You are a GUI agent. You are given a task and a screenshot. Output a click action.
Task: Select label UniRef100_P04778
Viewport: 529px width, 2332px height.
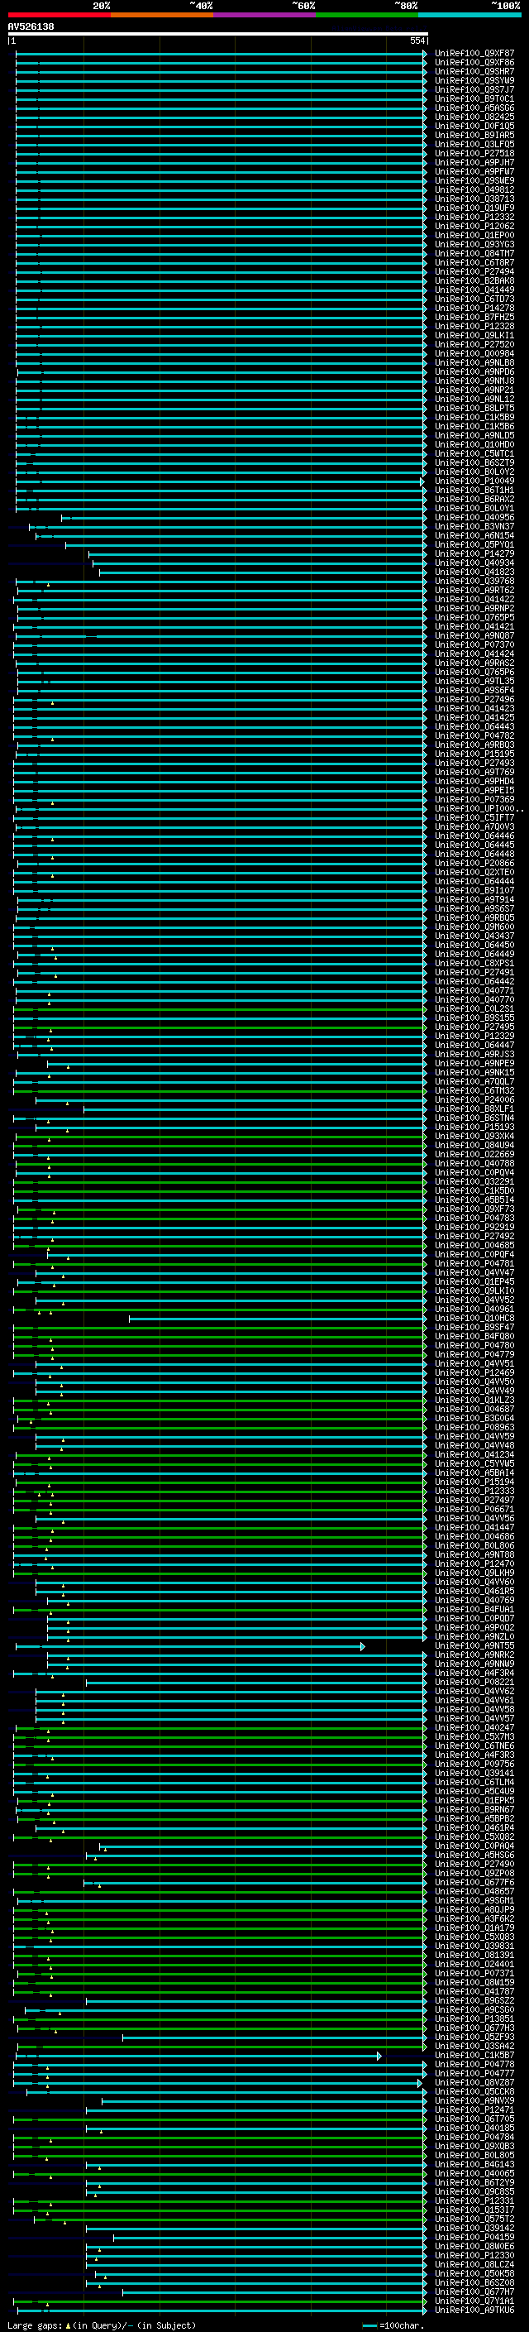pyautogui.click(x=474, y=2064)
